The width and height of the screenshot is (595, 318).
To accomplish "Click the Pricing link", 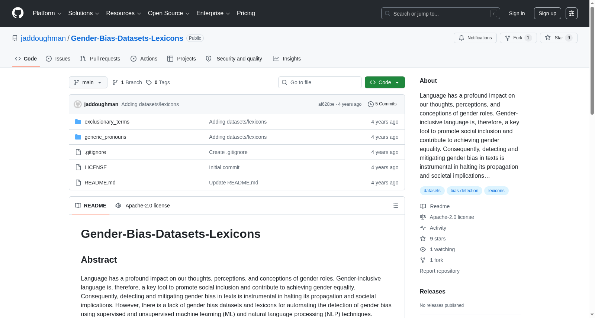I will 246,13.
